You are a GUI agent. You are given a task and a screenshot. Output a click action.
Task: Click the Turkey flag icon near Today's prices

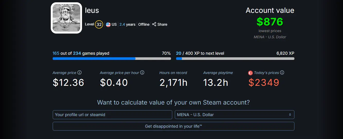coord(250,73)
